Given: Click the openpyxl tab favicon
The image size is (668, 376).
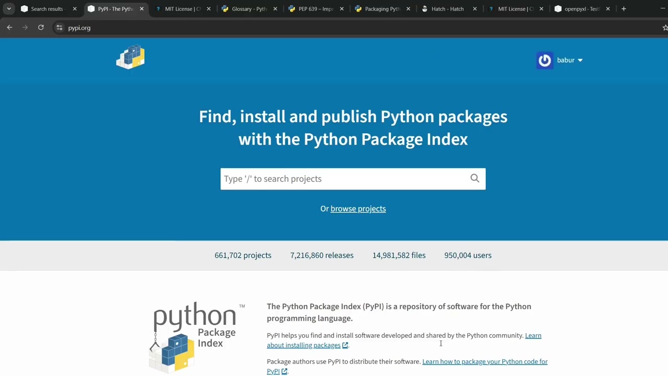Looking at the screenshot, I should pyautogui.click(x=558, y=9).
